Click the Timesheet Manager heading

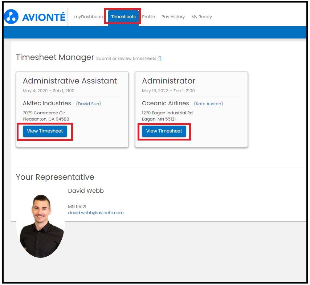point(55,57)
